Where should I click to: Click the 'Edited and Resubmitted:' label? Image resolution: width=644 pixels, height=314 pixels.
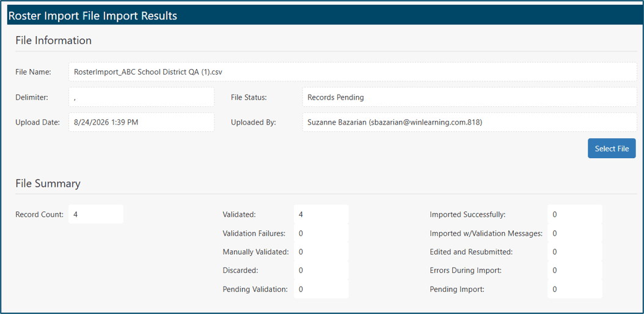471,252
